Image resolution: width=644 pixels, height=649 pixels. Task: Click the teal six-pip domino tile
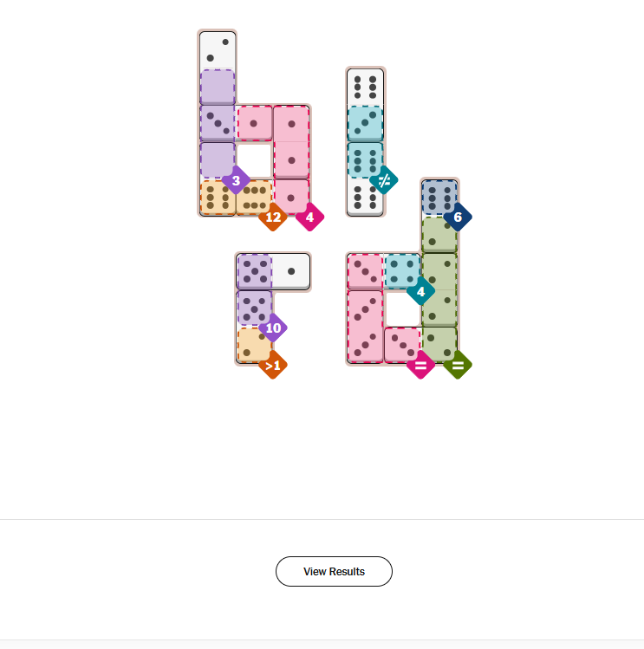365,160
